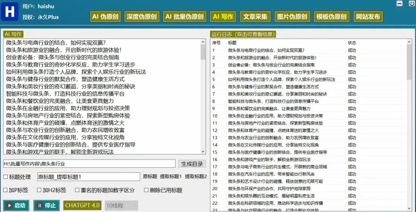Click the title list scroll-up arrow
The height and width of the screenshot is (212, 416).
click(203, 42)
